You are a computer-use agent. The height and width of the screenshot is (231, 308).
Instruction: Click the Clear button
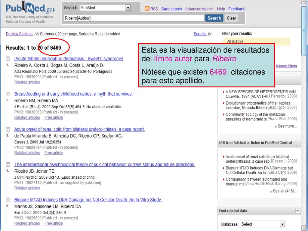coord(231,18)
